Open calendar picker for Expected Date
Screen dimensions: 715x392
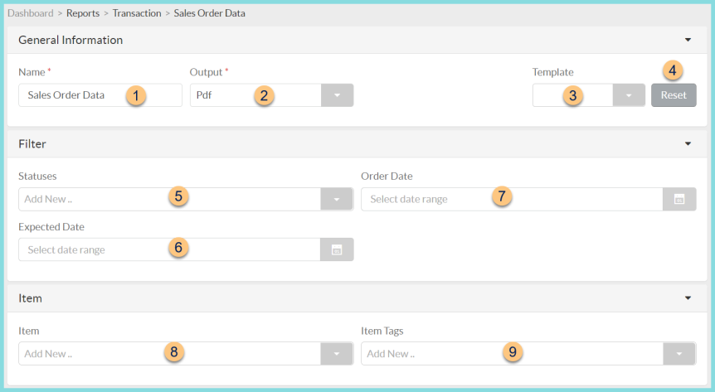(x=337, y=249)
